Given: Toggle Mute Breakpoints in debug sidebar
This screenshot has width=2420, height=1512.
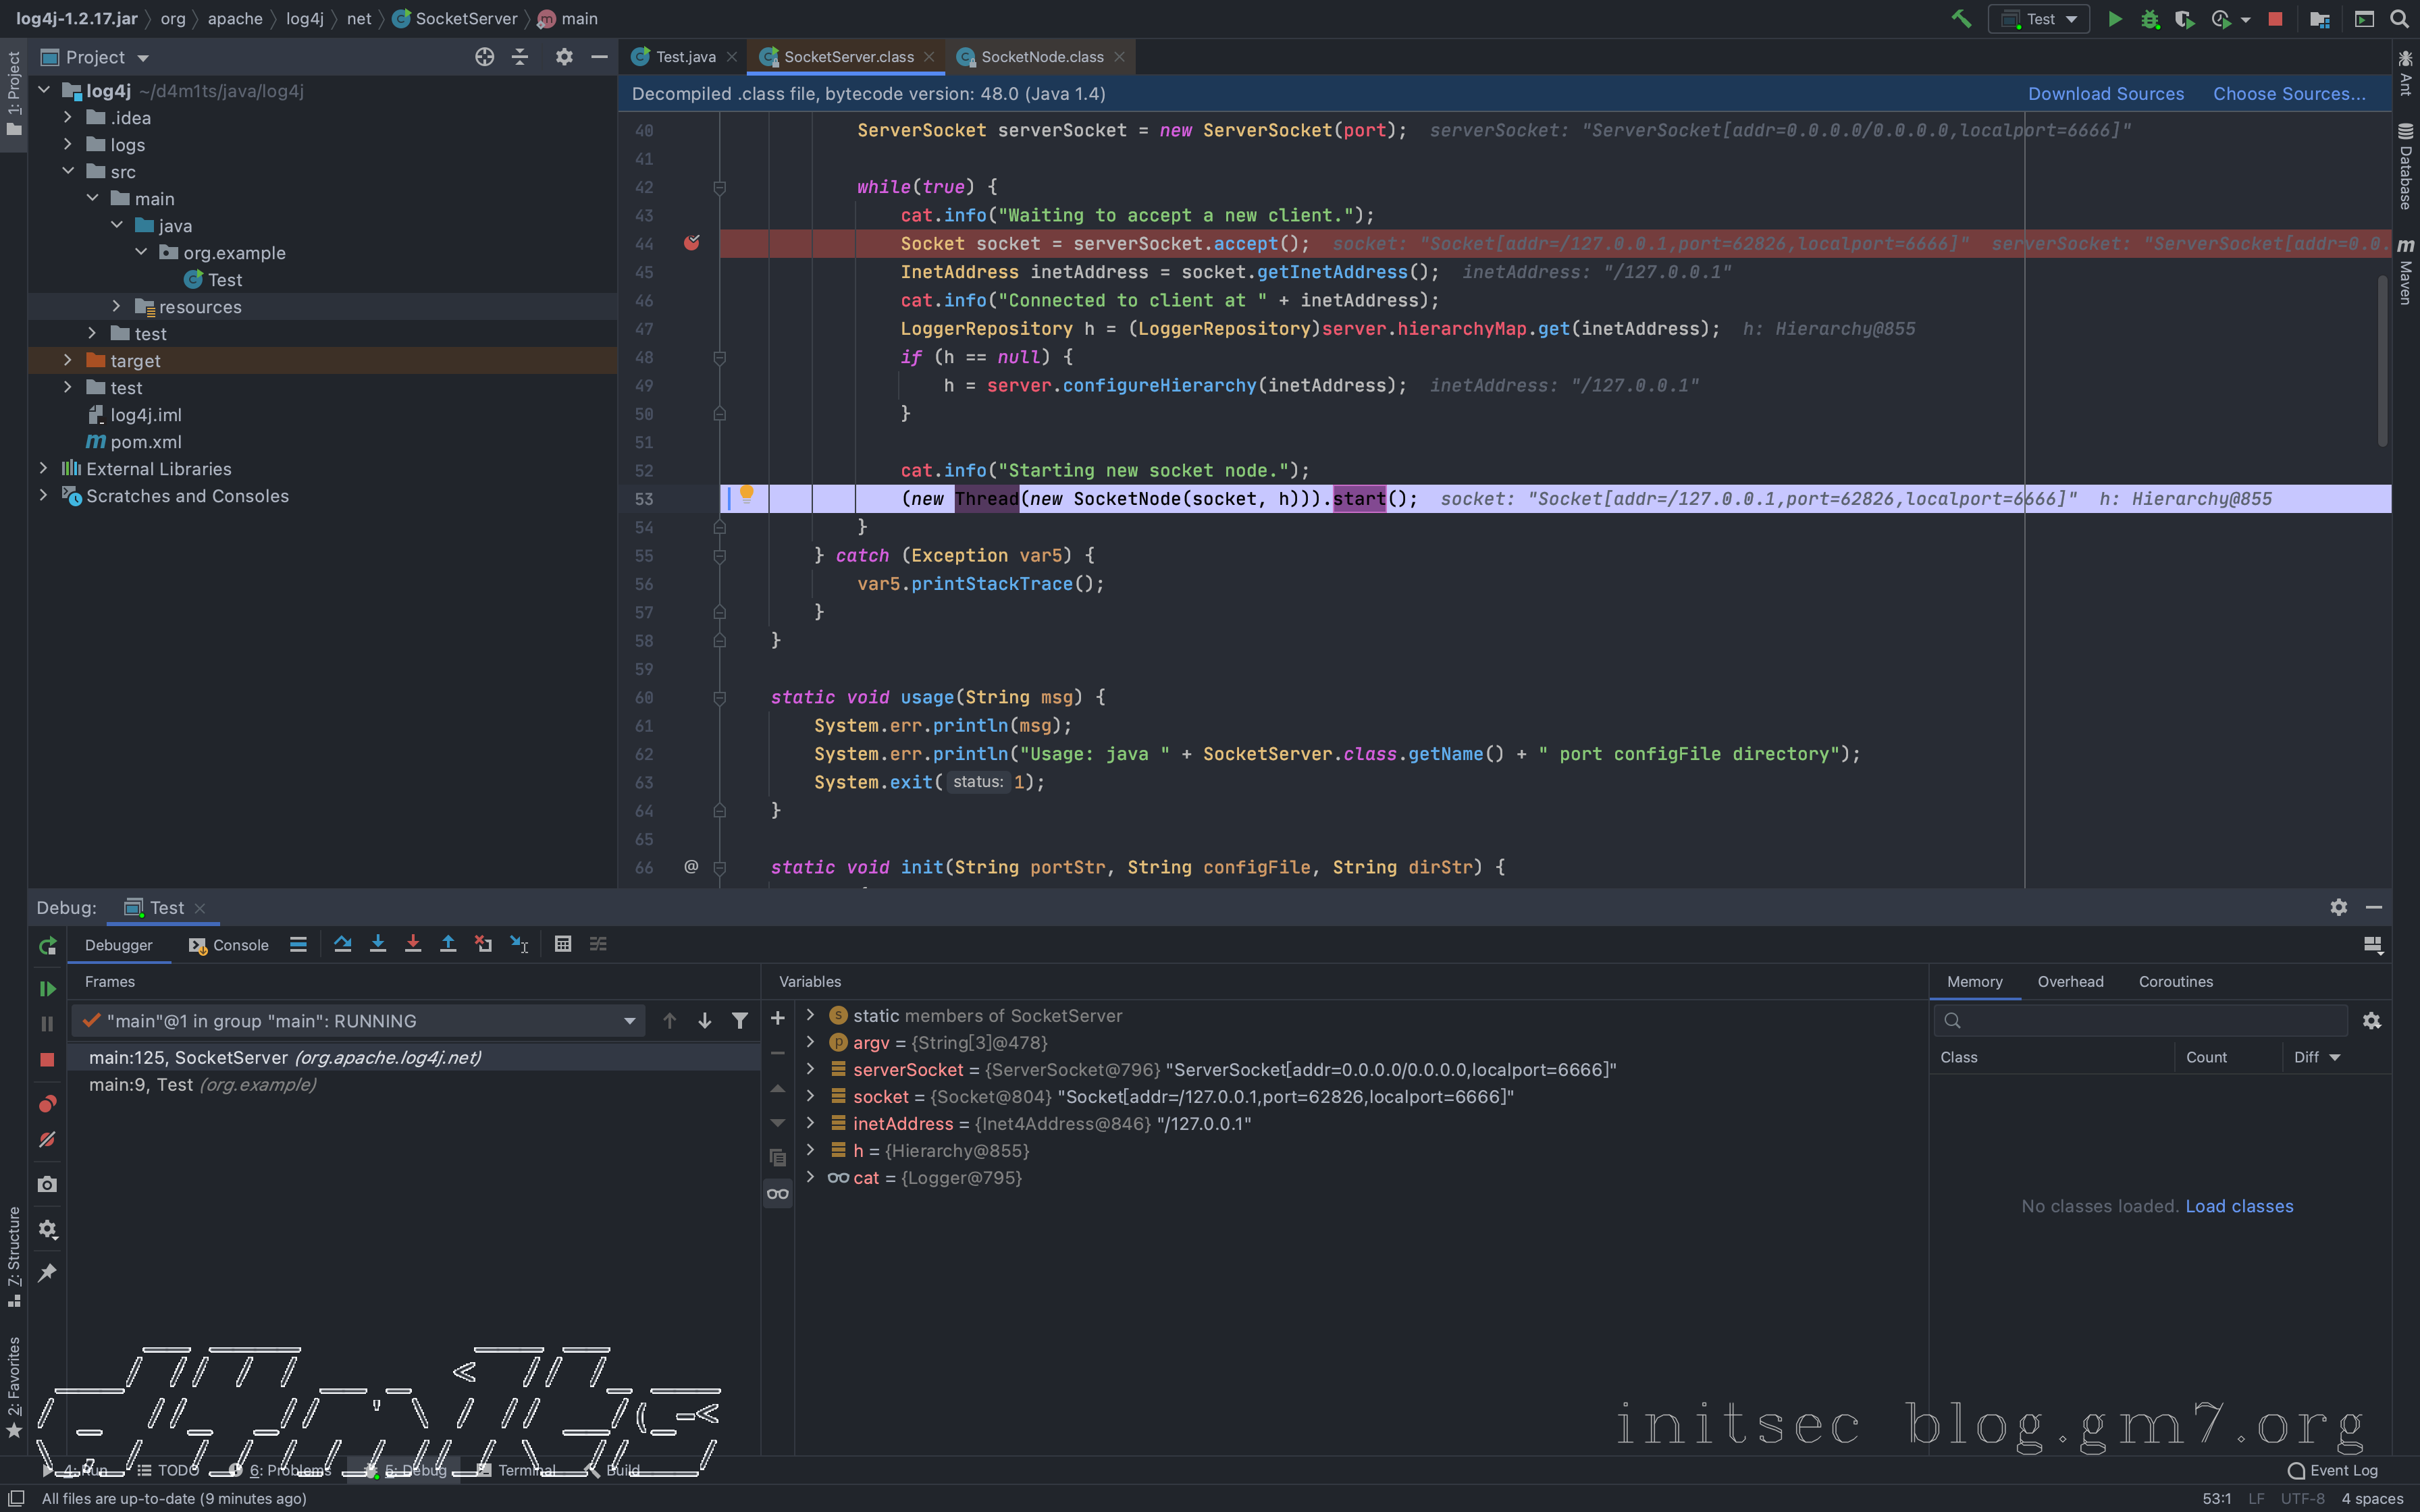Looking at the screenshot, I should [47, 1140].
